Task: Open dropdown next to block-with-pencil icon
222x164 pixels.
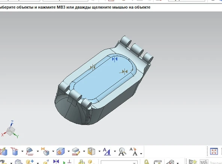Action: tap(84, 151)
